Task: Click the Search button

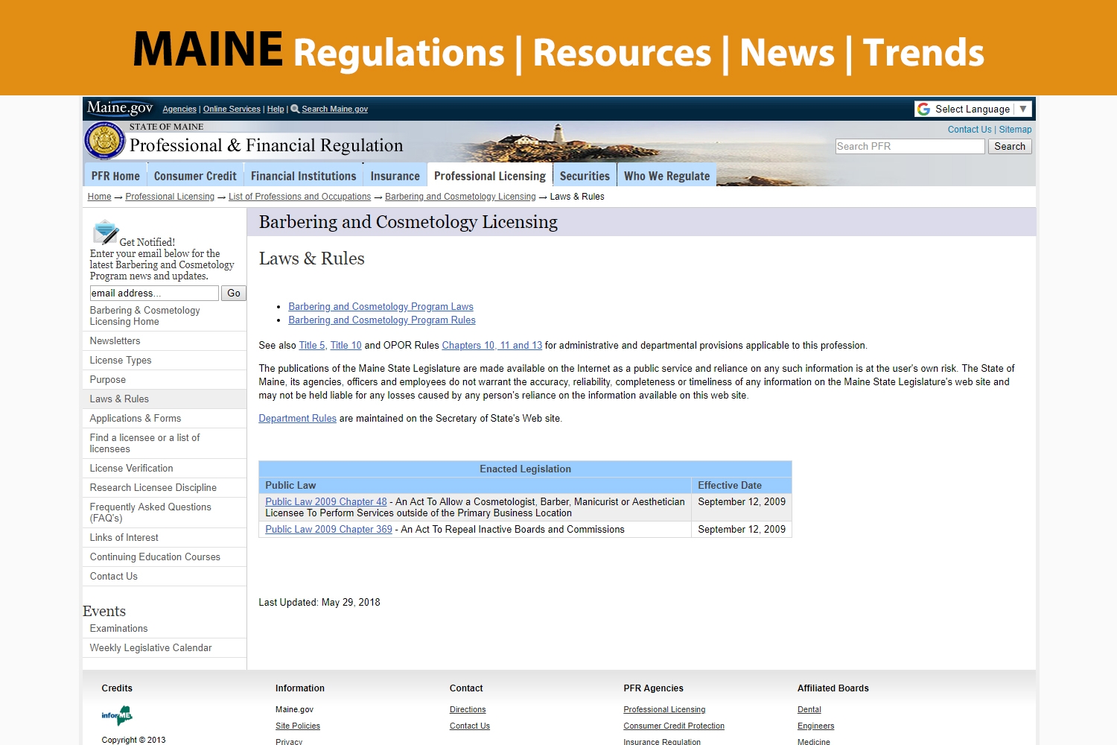Action: [1010, 146]
